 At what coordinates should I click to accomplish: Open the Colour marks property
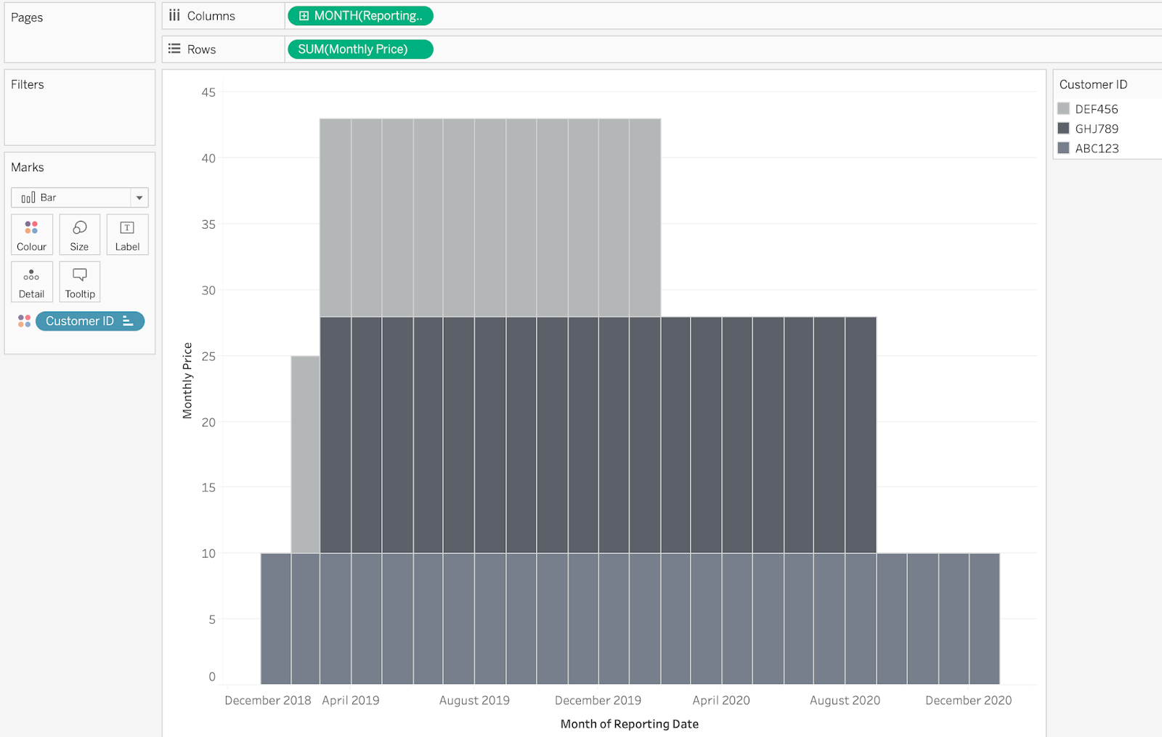(31, 234)
